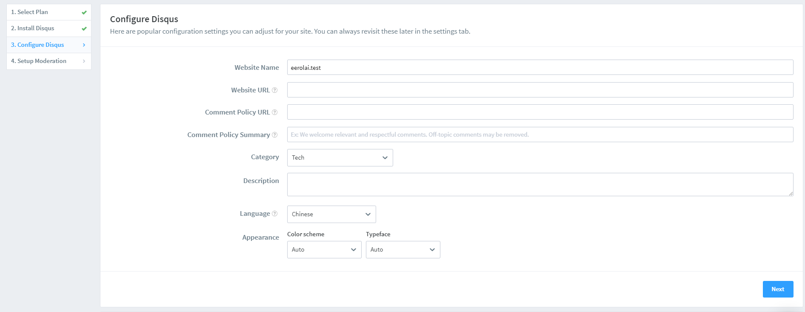Focus the Comment Policy URL field

point(540,112)
